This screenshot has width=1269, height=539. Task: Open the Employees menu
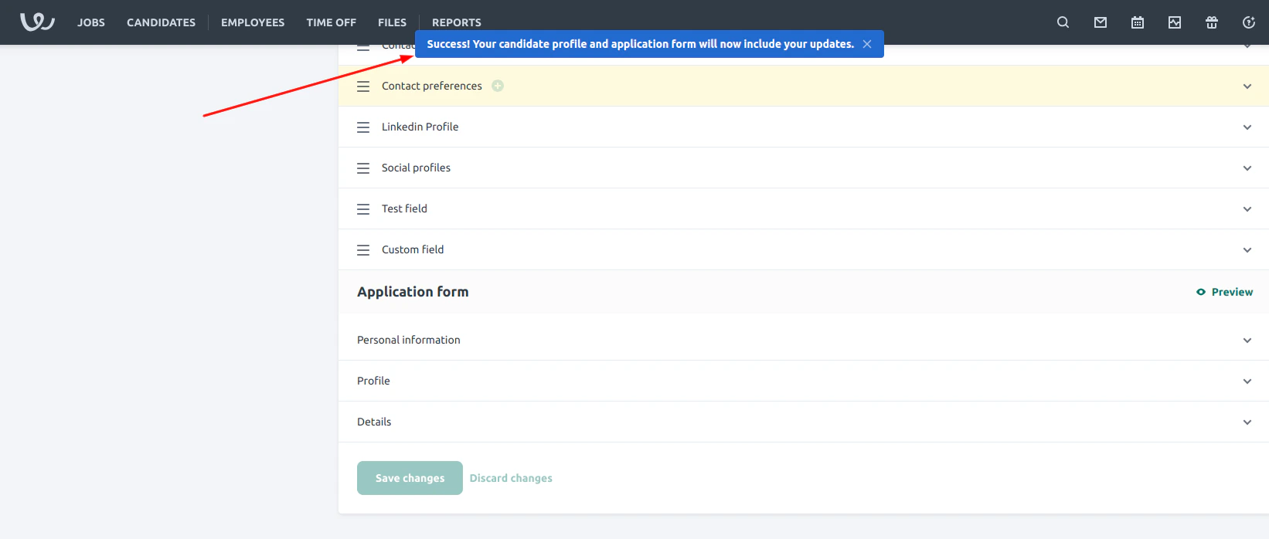point(253,22)
